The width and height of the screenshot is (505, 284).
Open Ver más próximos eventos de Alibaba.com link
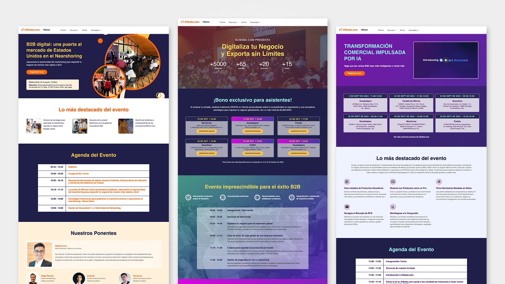pos(411,137)
